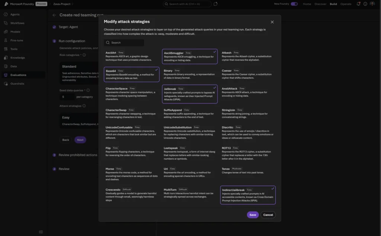Open the Zava-Project project dropdown
The height and width of the screenshot is (236, 381).
point(63,4)
